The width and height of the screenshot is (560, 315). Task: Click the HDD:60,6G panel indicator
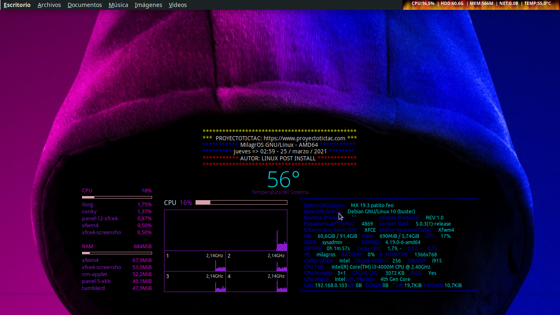[x=452, y=3]
